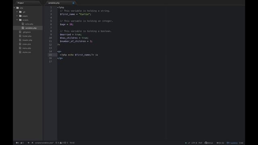Select variables.php in the tree view
Viewport: 258px width, 145px height.
(x=31, y=28)
